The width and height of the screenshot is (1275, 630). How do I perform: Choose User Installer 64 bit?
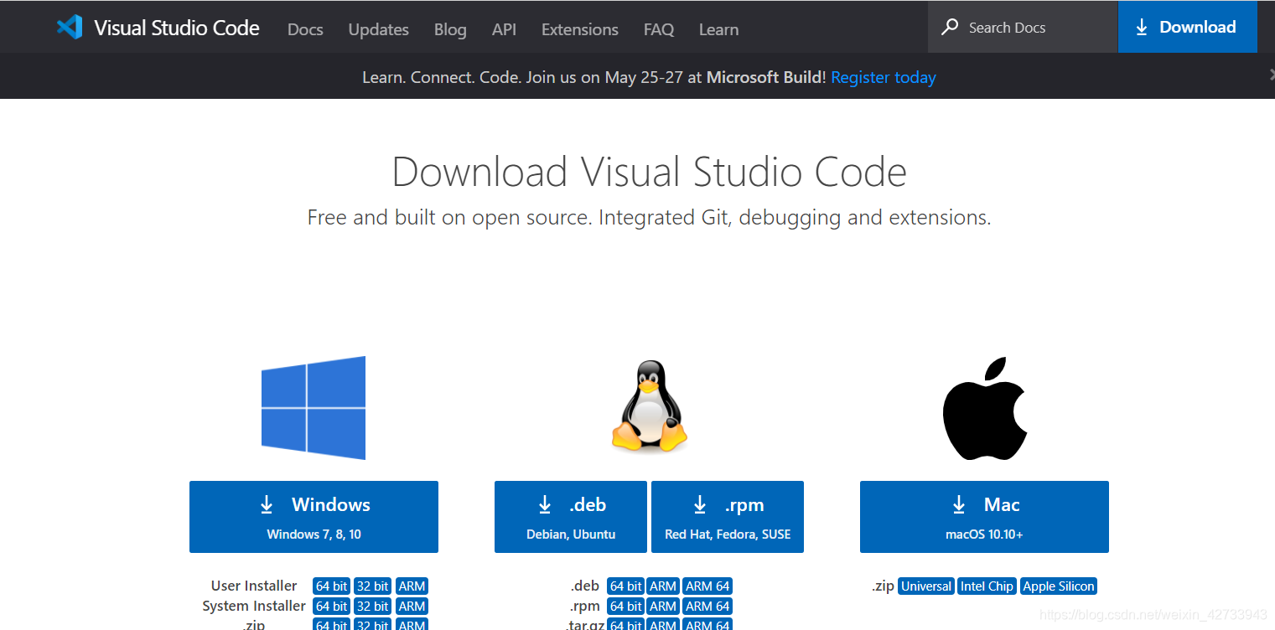[x=331, y=586]
